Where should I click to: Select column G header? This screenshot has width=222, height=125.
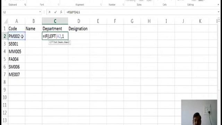[132, 21]
